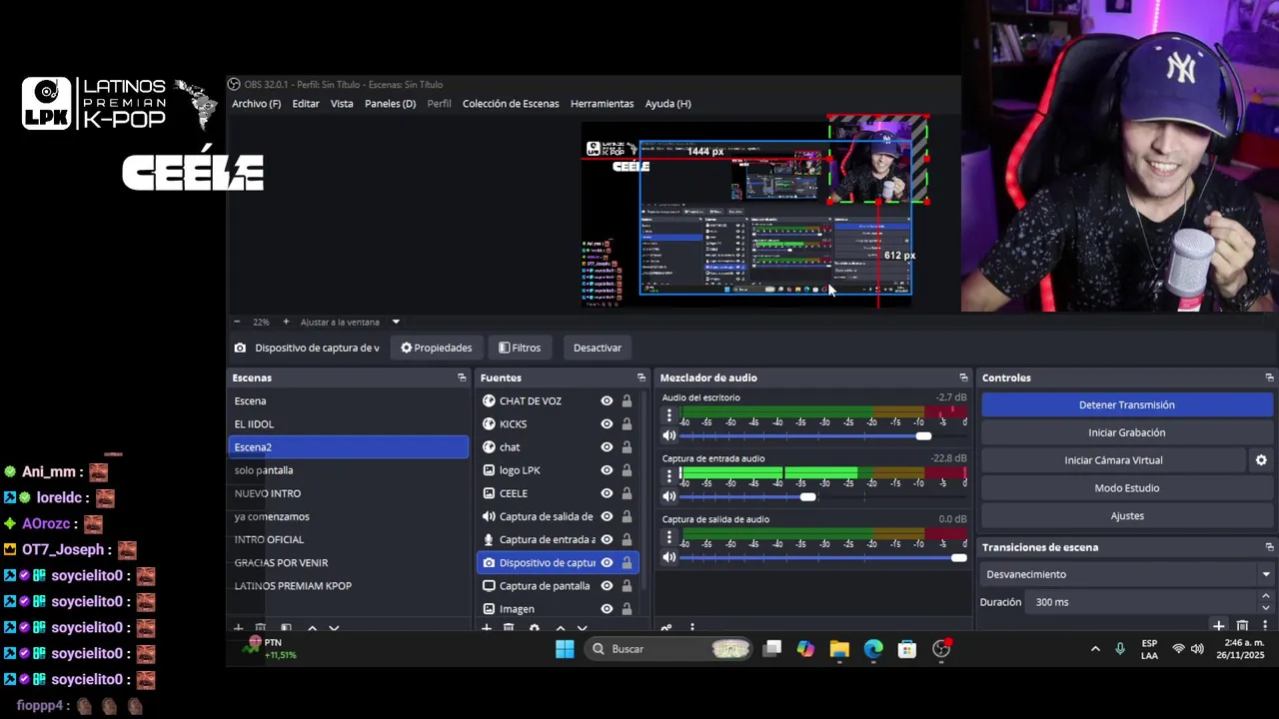Viewport: 1279px width, 719px height.
Task: Decrease transition Duración with down arrow
Action: (1265, 607)
